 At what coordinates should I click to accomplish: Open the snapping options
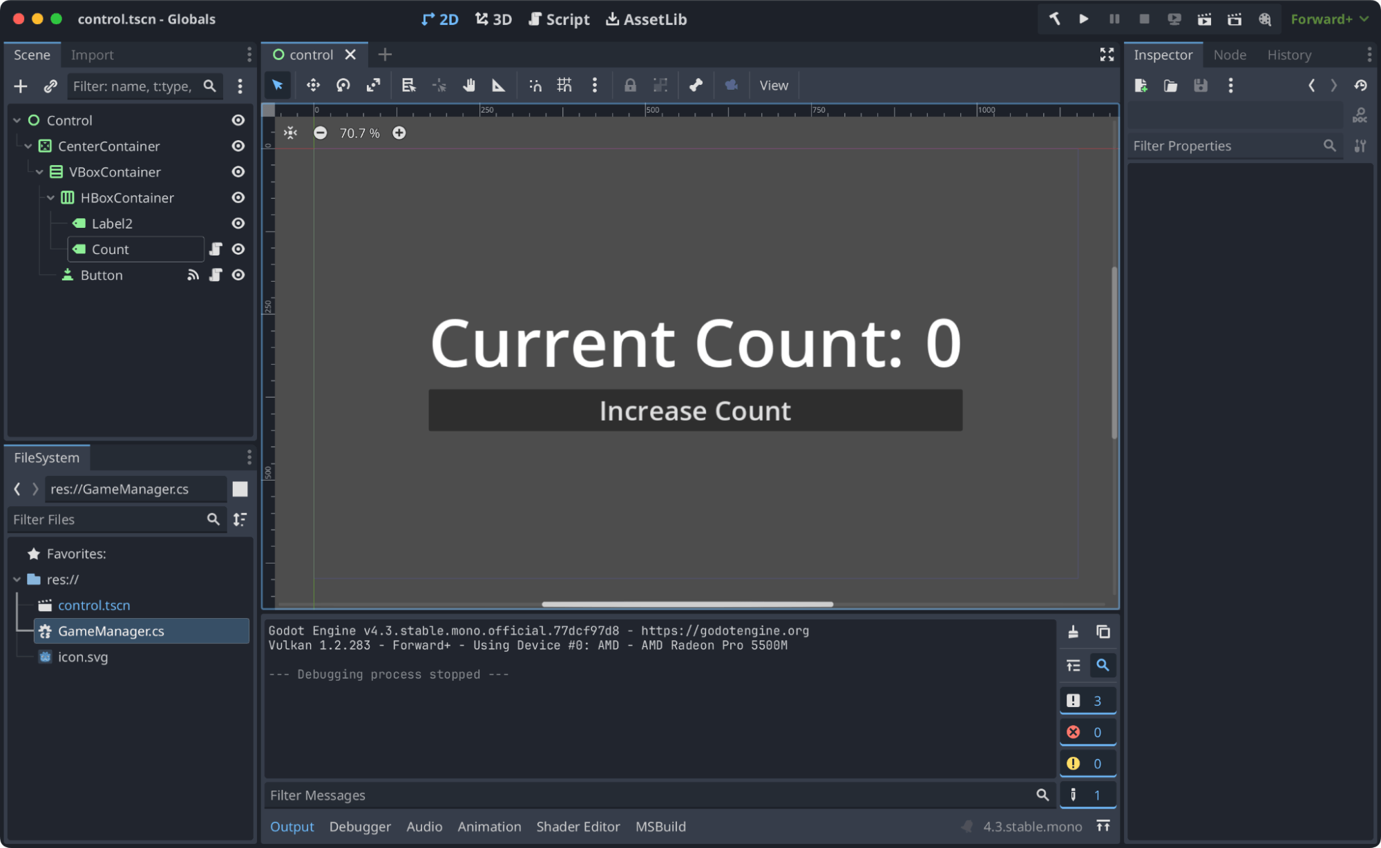[x=595, y=85]
